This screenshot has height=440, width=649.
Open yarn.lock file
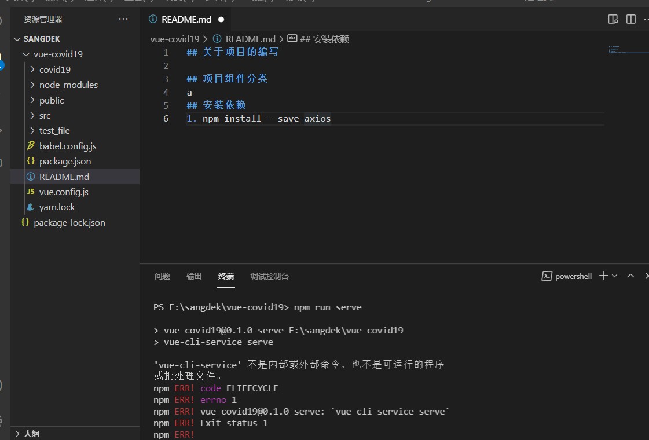(57, 207)
